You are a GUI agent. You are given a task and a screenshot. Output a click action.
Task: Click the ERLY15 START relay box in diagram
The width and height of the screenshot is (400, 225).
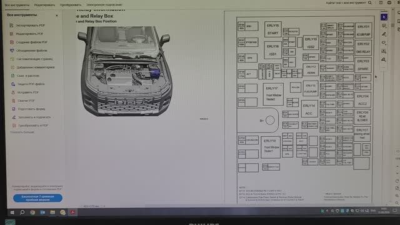coord(272,29)
